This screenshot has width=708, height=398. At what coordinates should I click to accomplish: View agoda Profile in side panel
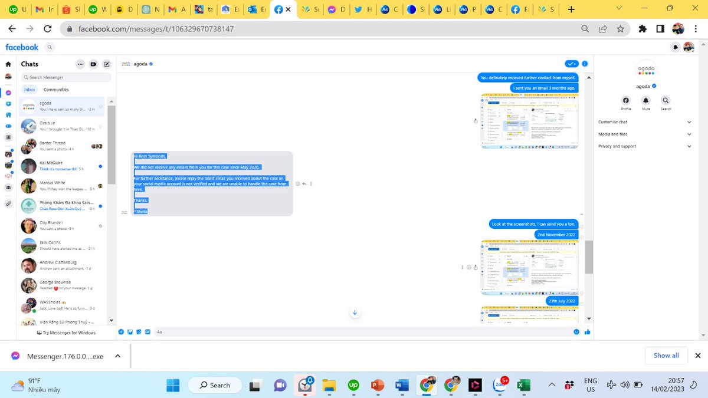626,100
